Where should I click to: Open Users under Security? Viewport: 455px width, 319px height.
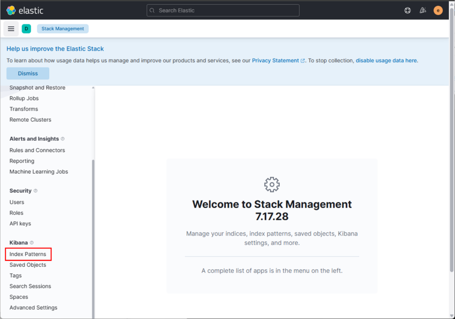(x=17, y=202)
